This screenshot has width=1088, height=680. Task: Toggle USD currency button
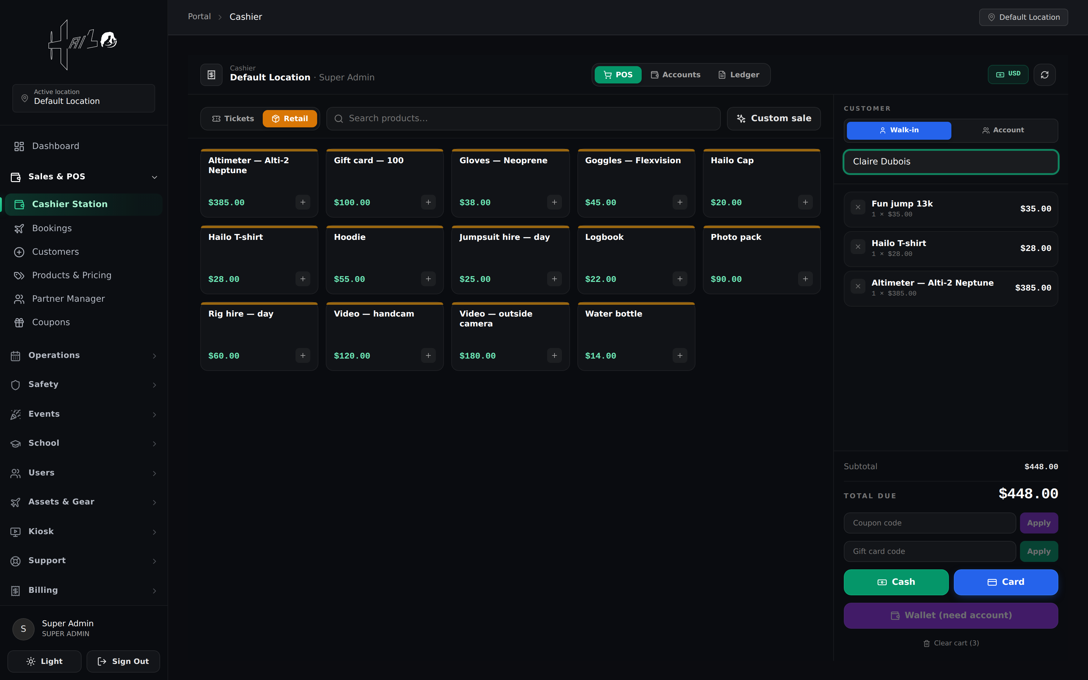[x=1008, y=74]
